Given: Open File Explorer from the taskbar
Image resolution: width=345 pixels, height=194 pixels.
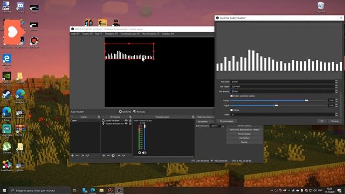Looking at the screenshot, I should pos(101,190).
